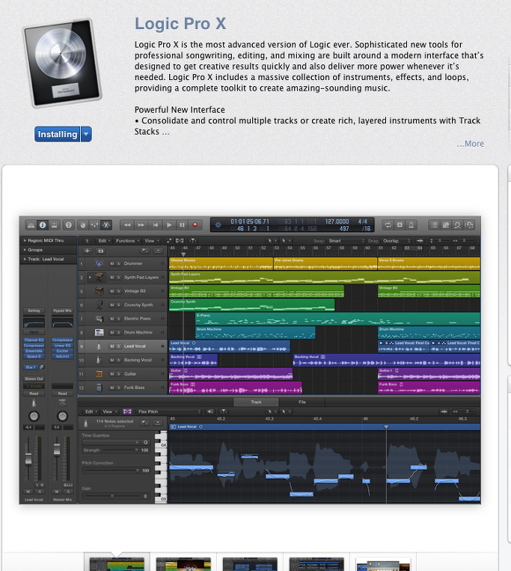Click the add track plus button
The image size is (511, 571).
point(87,251)
